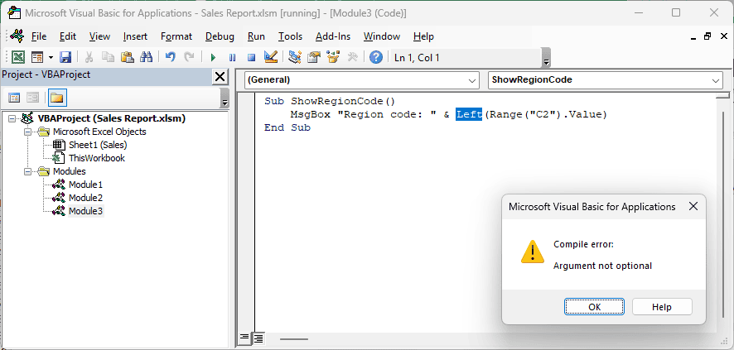This screenshot has height=350, width=734.
Task: Open the Tools menu
Action: (290, 36)
